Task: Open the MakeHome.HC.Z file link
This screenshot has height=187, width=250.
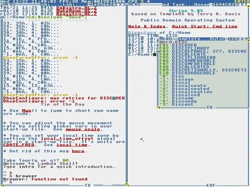Action: tap(77, 11)
